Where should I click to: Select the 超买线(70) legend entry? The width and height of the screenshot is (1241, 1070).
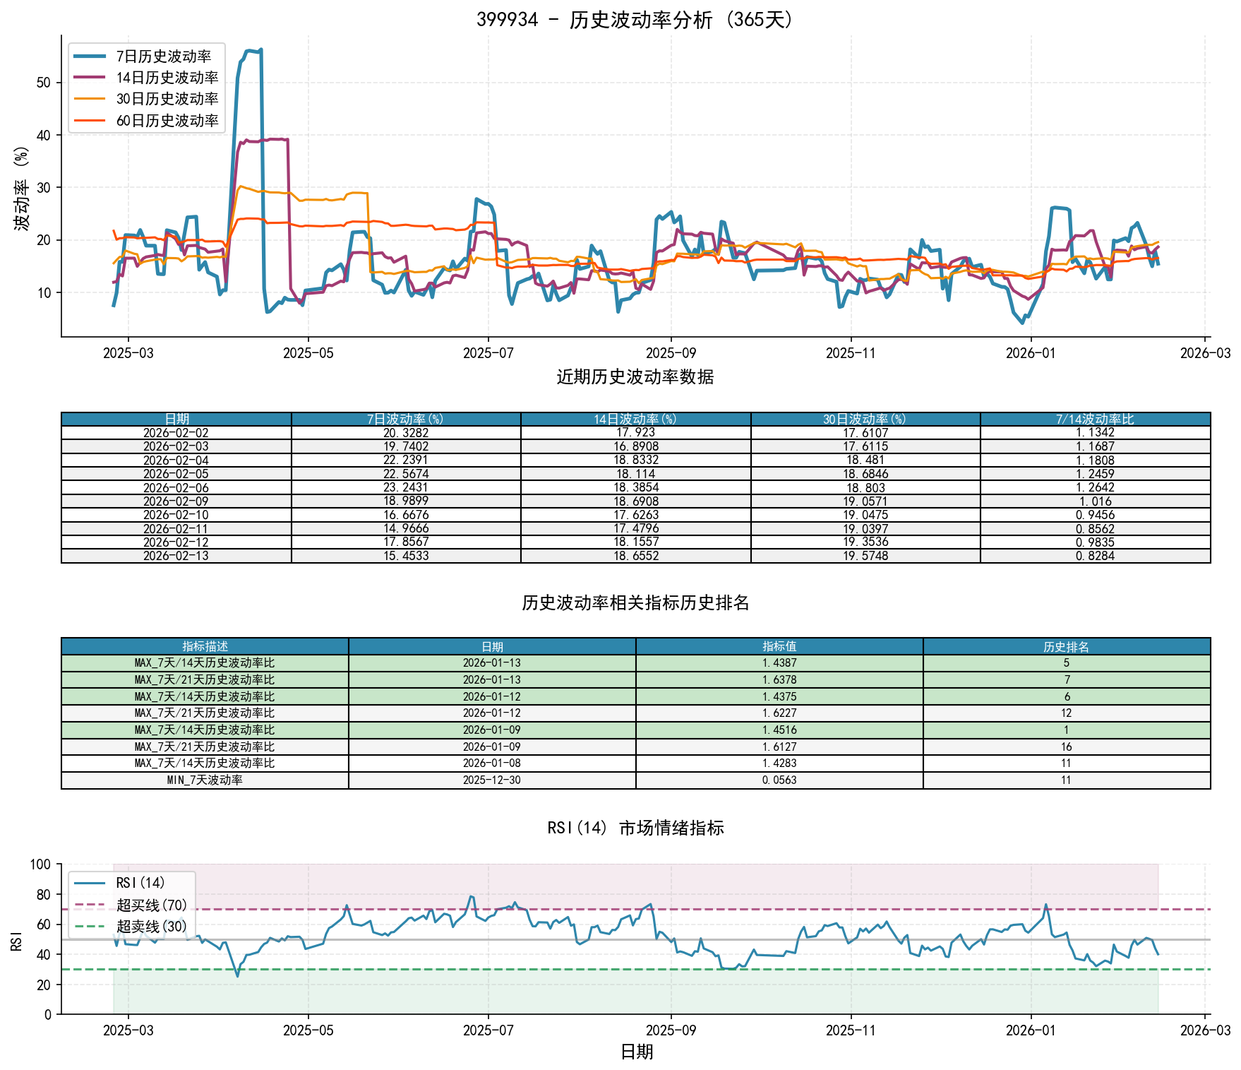coord(151,905)
